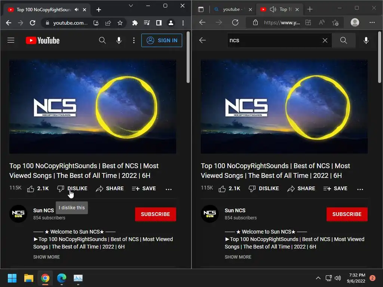Share the video in Edge window
Viewport: 383px width, 287px height.
click(x=301, y=189)
